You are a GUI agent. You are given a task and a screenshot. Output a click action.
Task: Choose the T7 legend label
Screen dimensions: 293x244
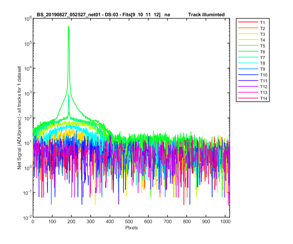(262, 58)
